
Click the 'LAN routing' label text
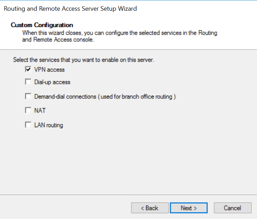[x=49, y=125]
